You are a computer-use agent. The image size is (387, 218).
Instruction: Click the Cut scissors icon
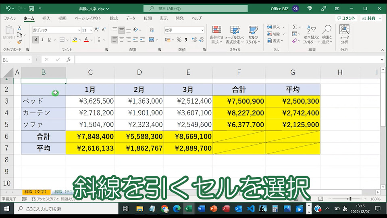pos(19,28)
